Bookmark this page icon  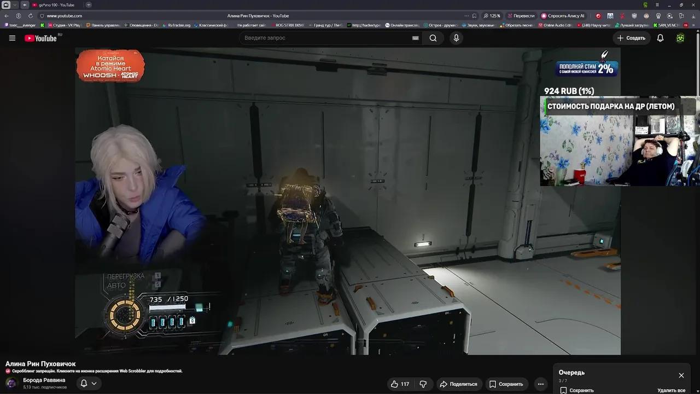(474, 16)
